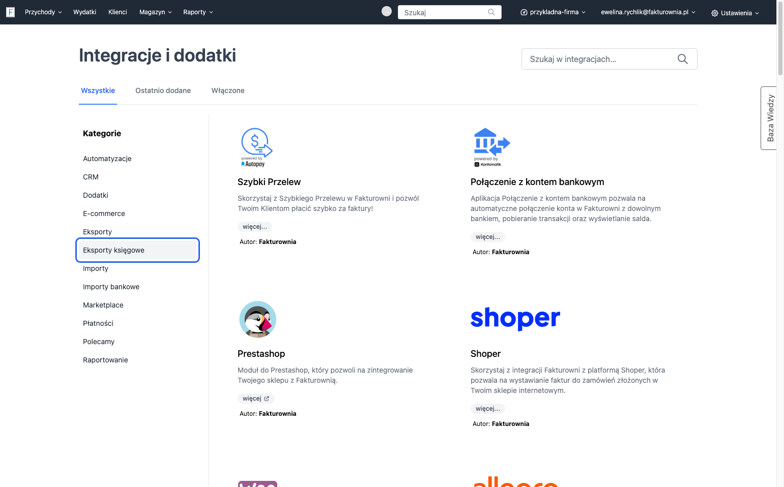Click the Szybki Przelew Autopay icon
Image resolution: width=784 pixels, height=487 pixels.
click(256, 147)
